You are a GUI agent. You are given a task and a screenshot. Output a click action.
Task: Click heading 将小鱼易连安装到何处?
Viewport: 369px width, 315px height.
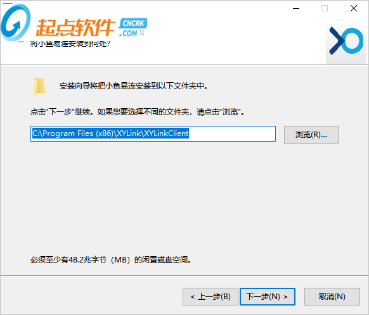pyautogui.click(x=70, y=44)
